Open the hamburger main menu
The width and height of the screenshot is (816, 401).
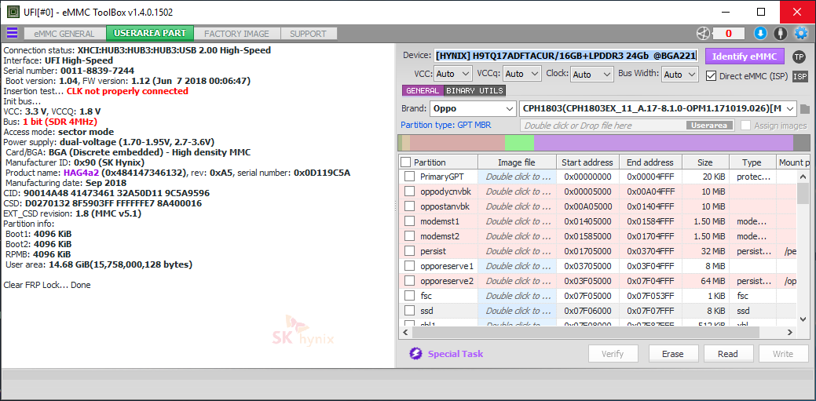12,33
